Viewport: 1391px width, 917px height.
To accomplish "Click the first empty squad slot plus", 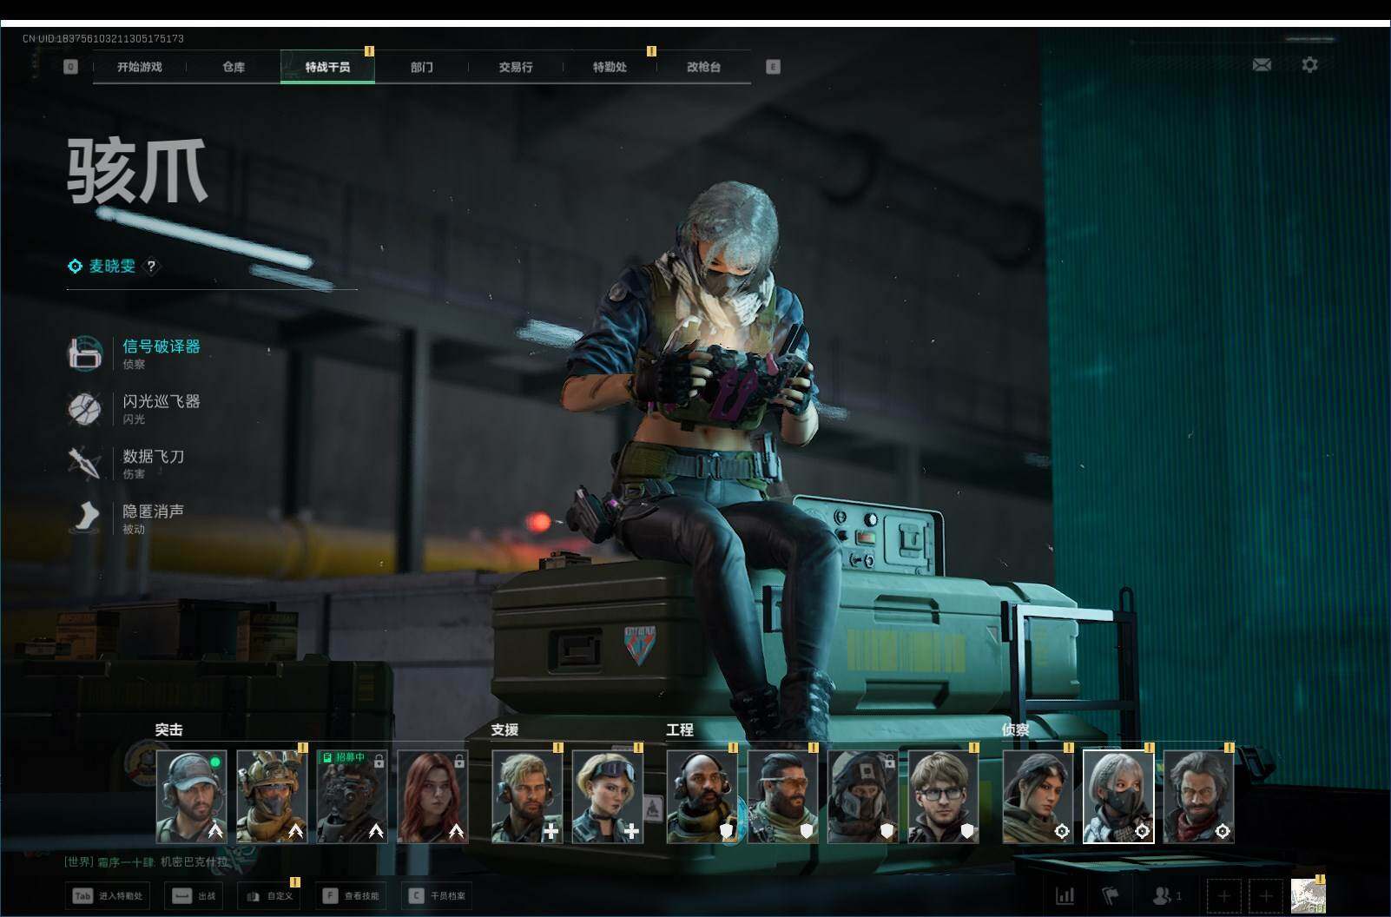I will (1223, 895).
